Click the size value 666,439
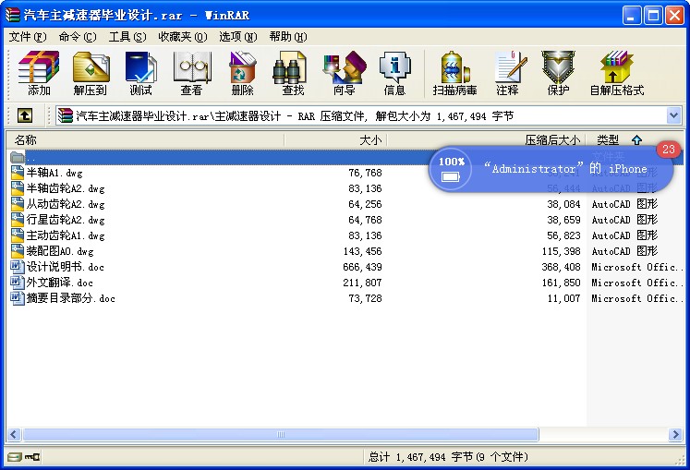Image resolution: width=690 pixels, height=470 pixels. (x=362, y=267)
